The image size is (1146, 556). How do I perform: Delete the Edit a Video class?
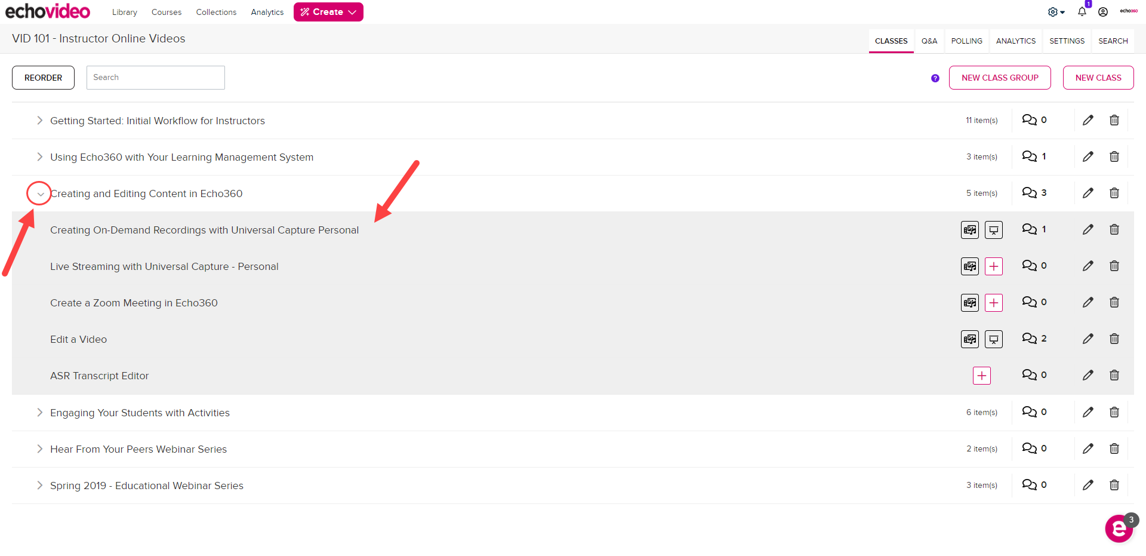1114,339
